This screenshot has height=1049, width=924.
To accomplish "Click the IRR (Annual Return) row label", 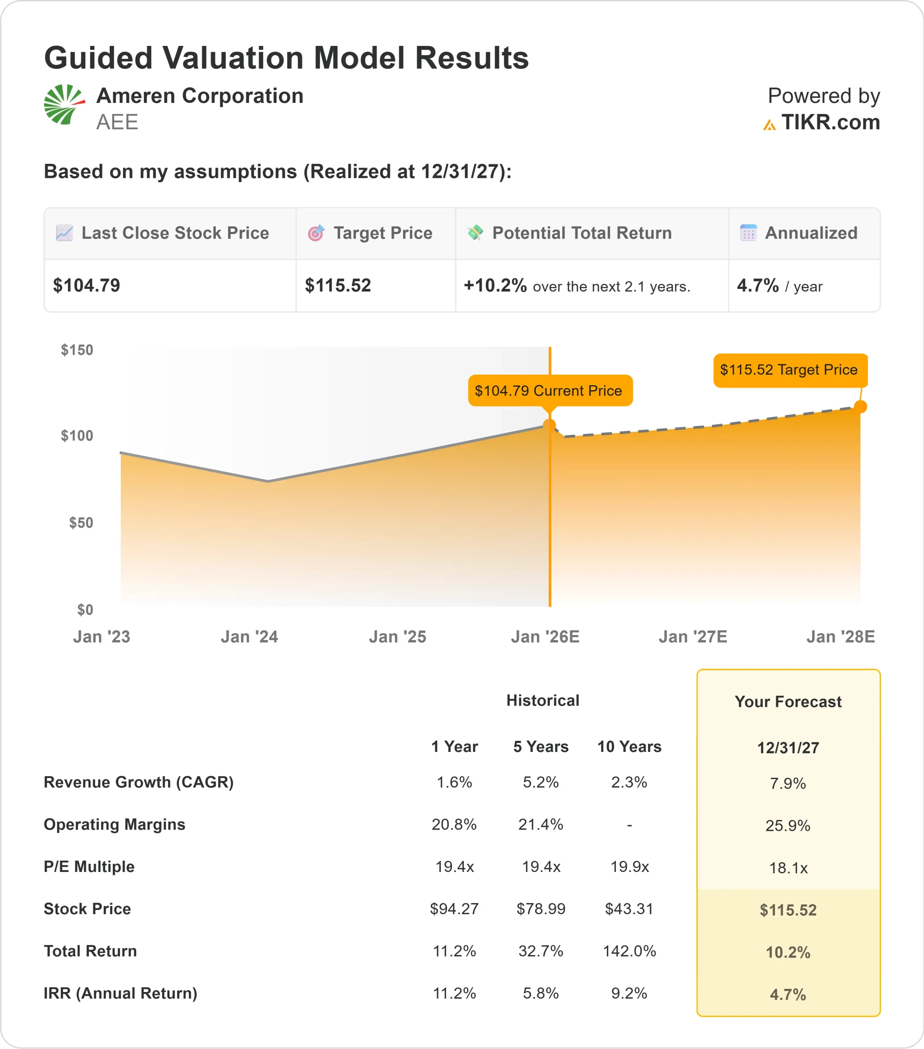I will coord(121,992).
